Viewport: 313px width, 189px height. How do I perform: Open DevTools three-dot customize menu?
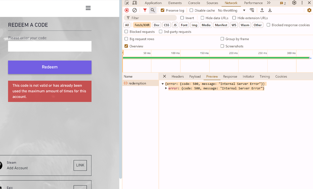[x=302, y=3]
